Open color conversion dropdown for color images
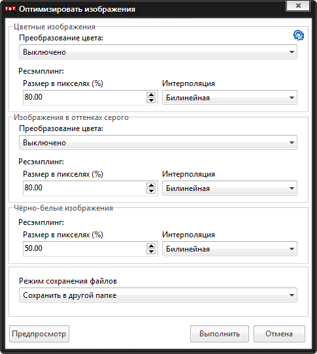 coord(158,52)
